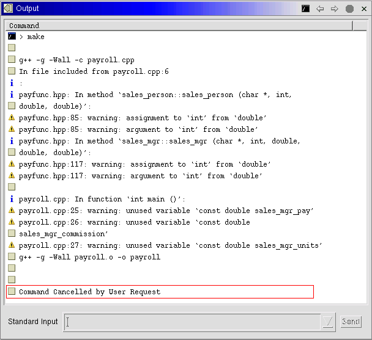Go forward with the right arrow icon
The width and height of the screenshot is (372, 340).
[335, 9]
